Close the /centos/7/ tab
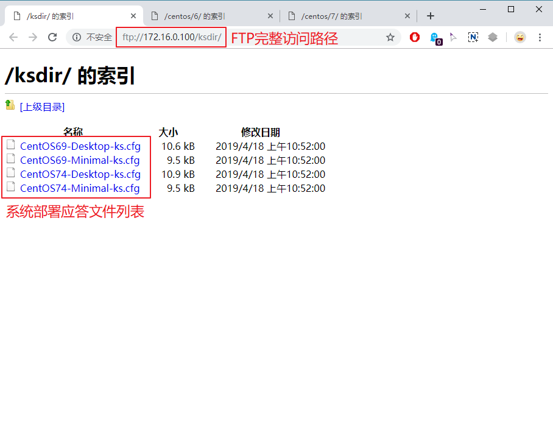553x444 pixels. click(407, 16)
